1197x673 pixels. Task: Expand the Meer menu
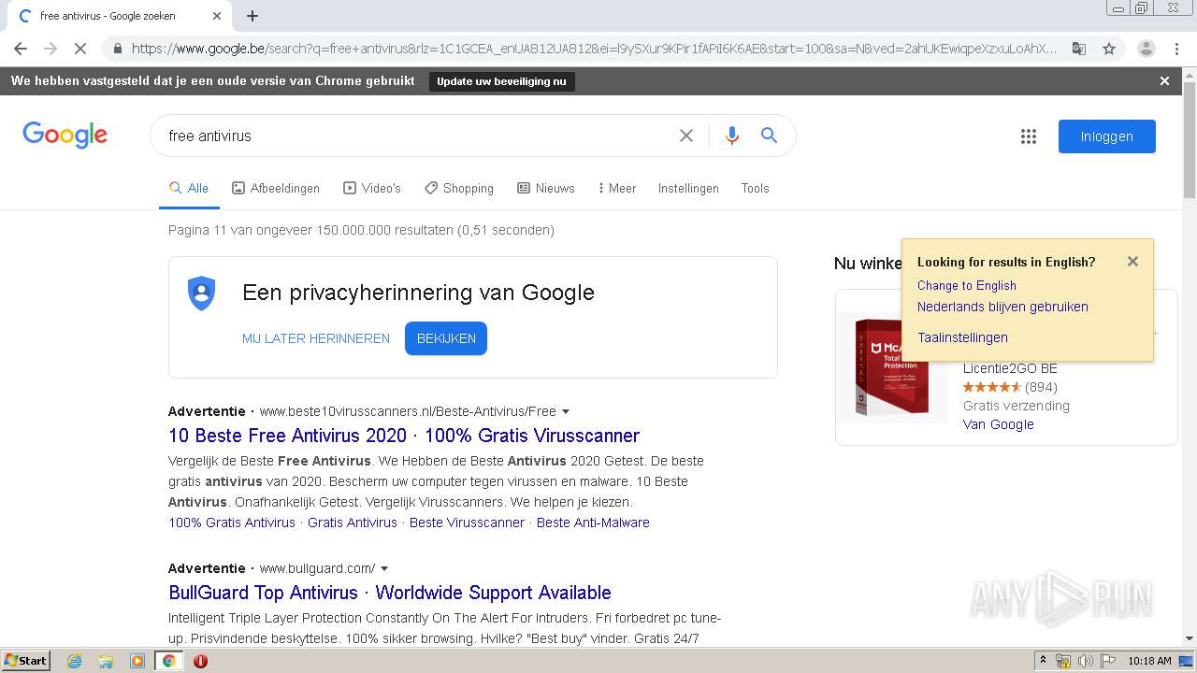coord(617,188)
